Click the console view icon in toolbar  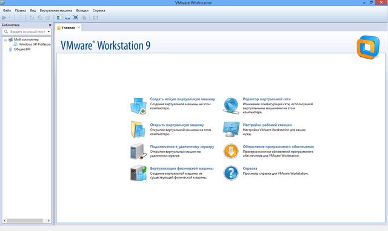pos(96,18)
